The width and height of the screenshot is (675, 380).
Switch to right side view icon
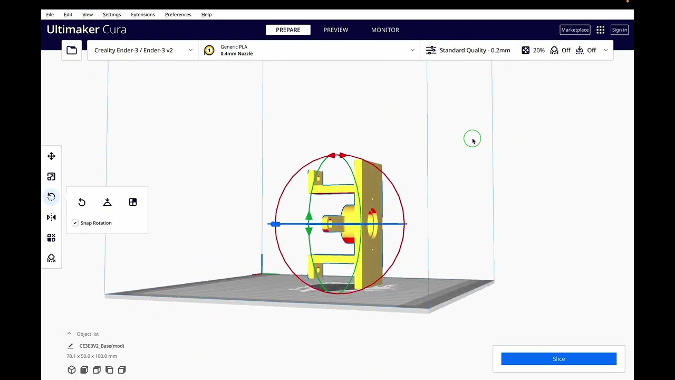(122, 370)
